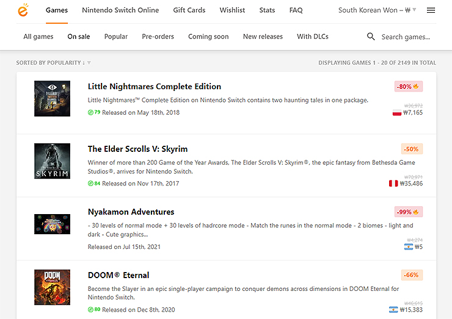
Task: Select the All games filter
Action: click(38, 37)
